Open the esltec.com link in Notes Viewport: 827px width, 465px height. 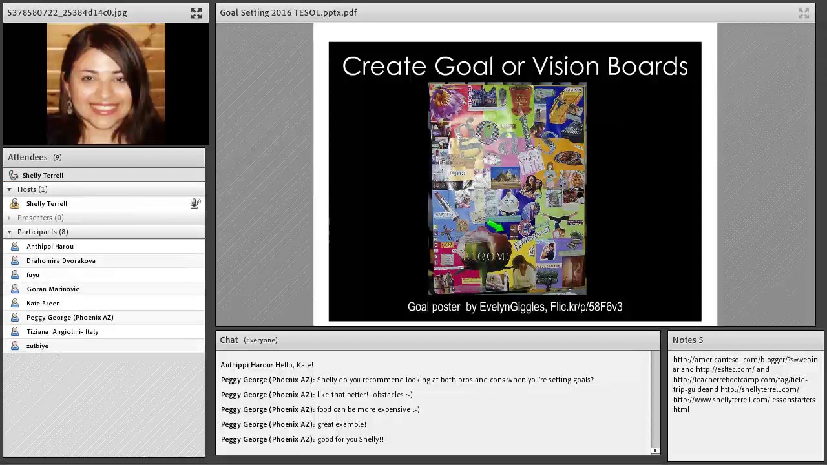click(x=725, y=370)
